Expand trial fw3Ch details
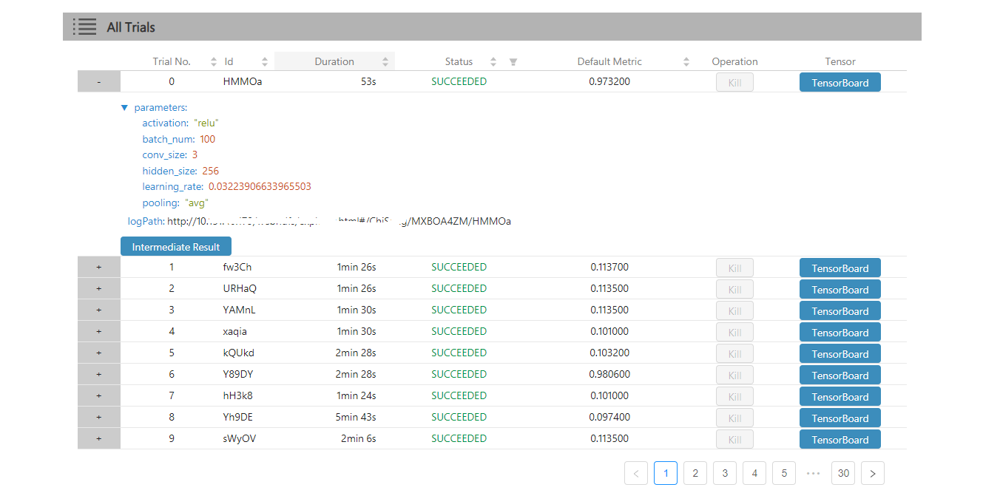This screenshot has height=493, width=983. pos(99,267)
